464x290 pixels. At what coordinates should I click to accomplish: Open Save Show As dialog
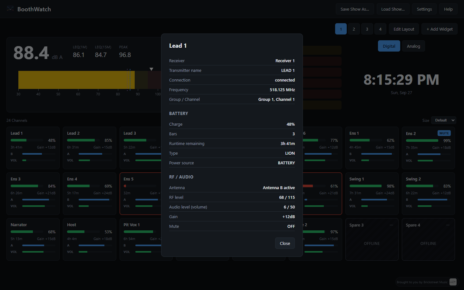tap(355, 9)
